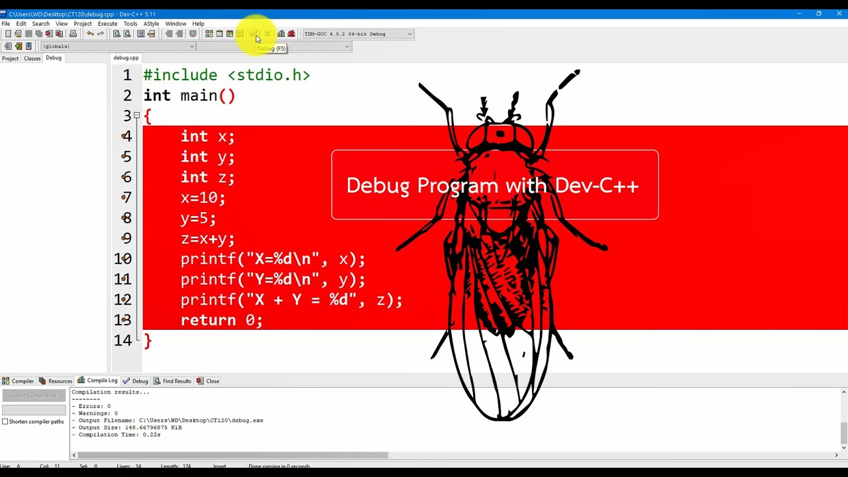Viewport: 848px width, 477px height.
Task: Start debugging with the Debug checkmark icon
Action: [x=253, y=34]
